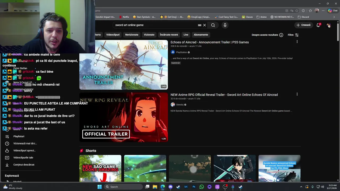Open the Edge Copilot Chat button
Image resolution: width=340 pixels, height=191 pixels.
point(333,11)
